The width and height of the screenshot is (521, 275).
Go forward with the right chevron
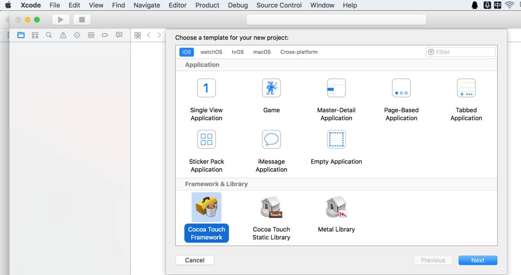159,35
